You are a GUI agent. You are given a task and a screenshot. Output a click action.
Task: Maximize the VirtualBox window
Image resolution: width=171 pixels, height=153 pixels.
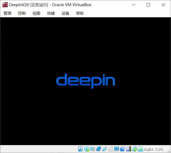148,5
